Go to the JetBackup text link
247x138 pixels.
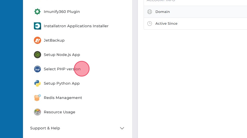tap(54, 40)
